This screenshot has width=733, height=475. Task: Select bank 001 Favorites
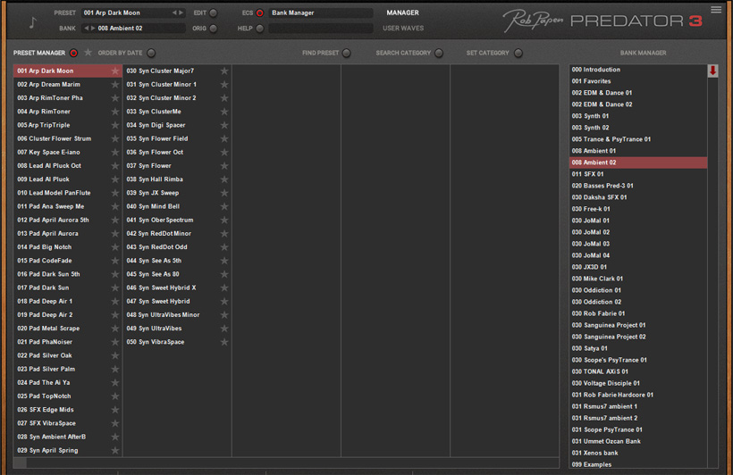coord(638,81)
